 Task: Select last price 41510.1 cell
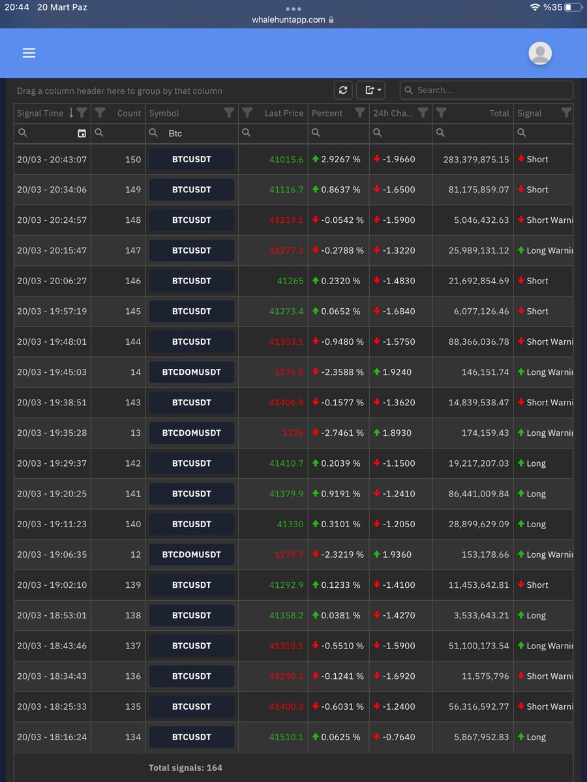[x=273, y=737]
